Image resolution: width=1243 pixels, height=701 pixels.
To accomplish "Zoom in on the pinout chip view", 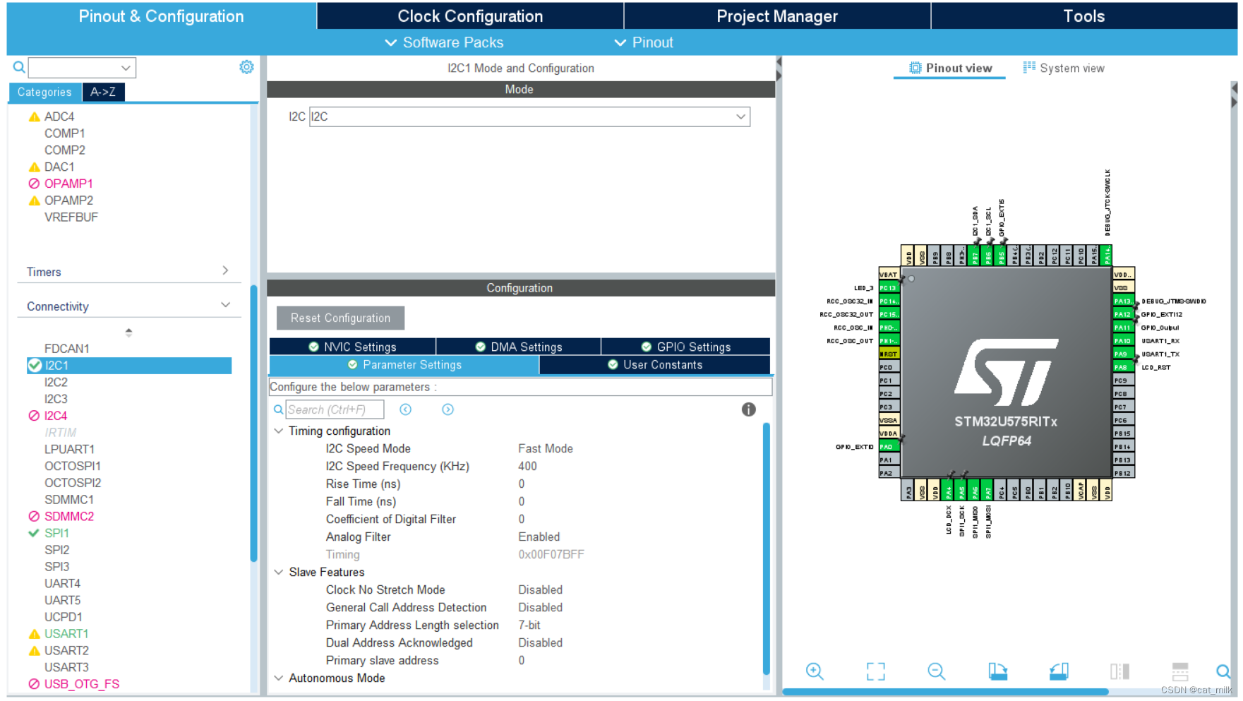I will (x=815, y=671).
